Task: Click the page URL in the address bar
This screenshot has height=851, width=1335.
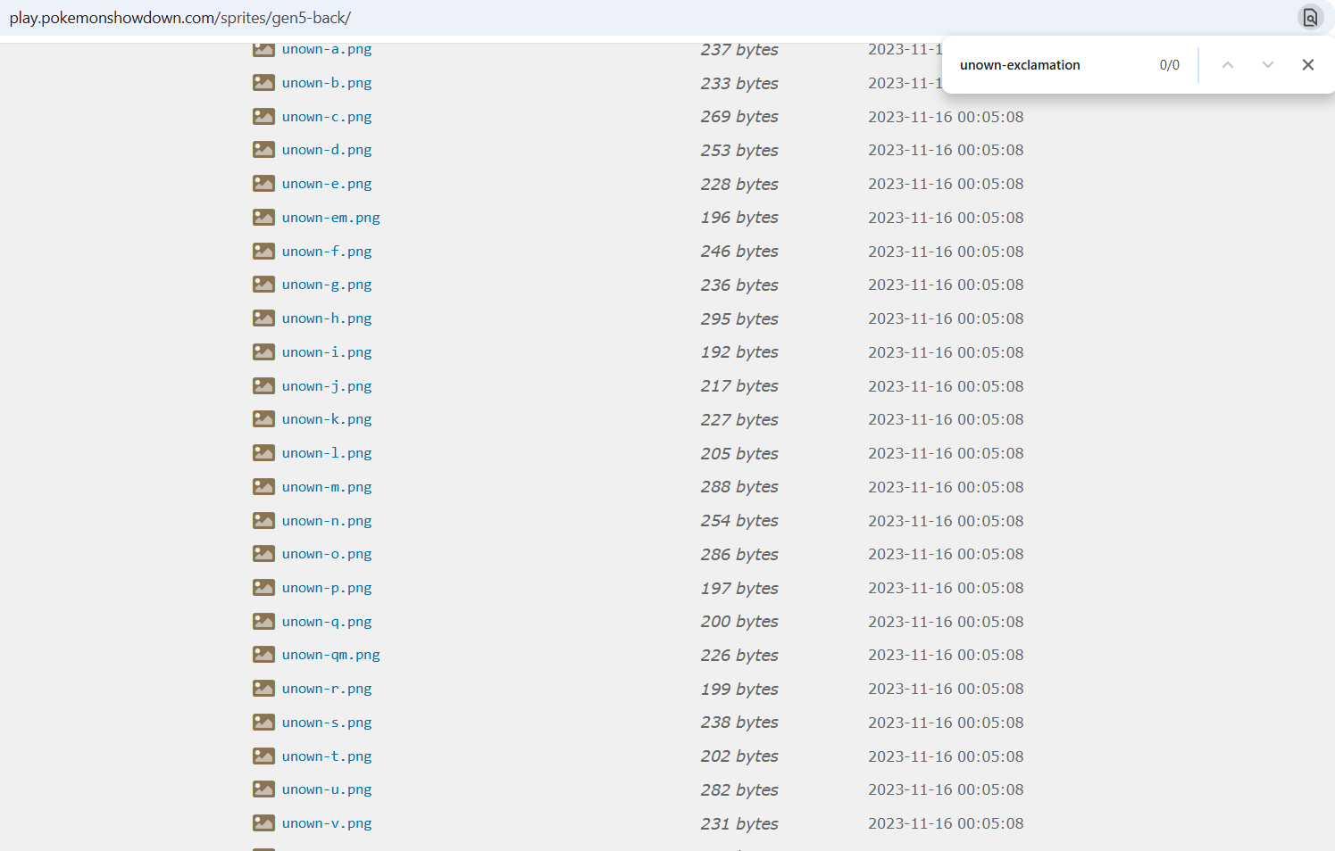Action: (x=180, y=18)
